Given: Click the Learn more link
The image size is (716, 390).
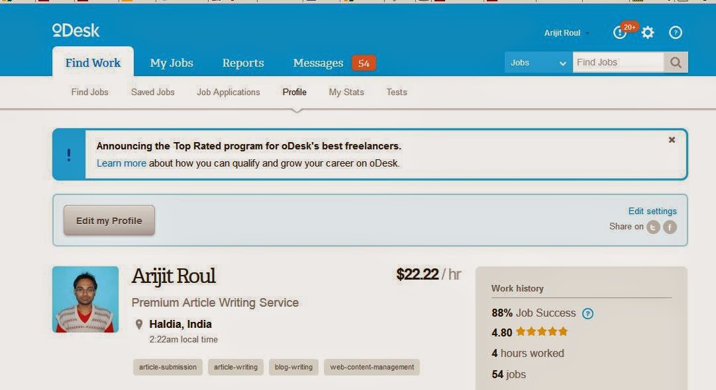Looking at the screenshot, I should (x=121, y=163).
